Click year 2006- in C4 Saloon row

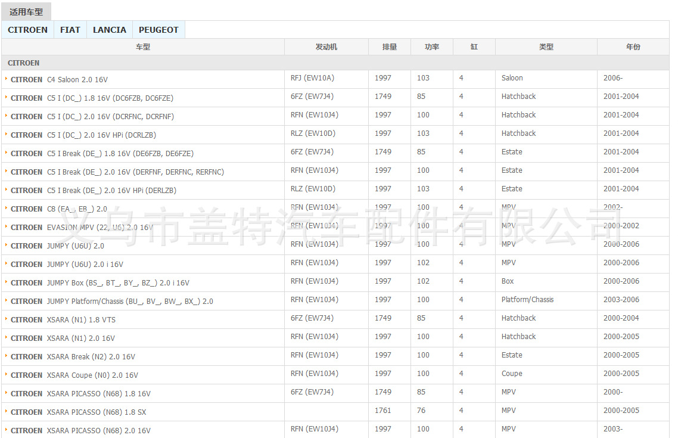(x=613, y=78)
